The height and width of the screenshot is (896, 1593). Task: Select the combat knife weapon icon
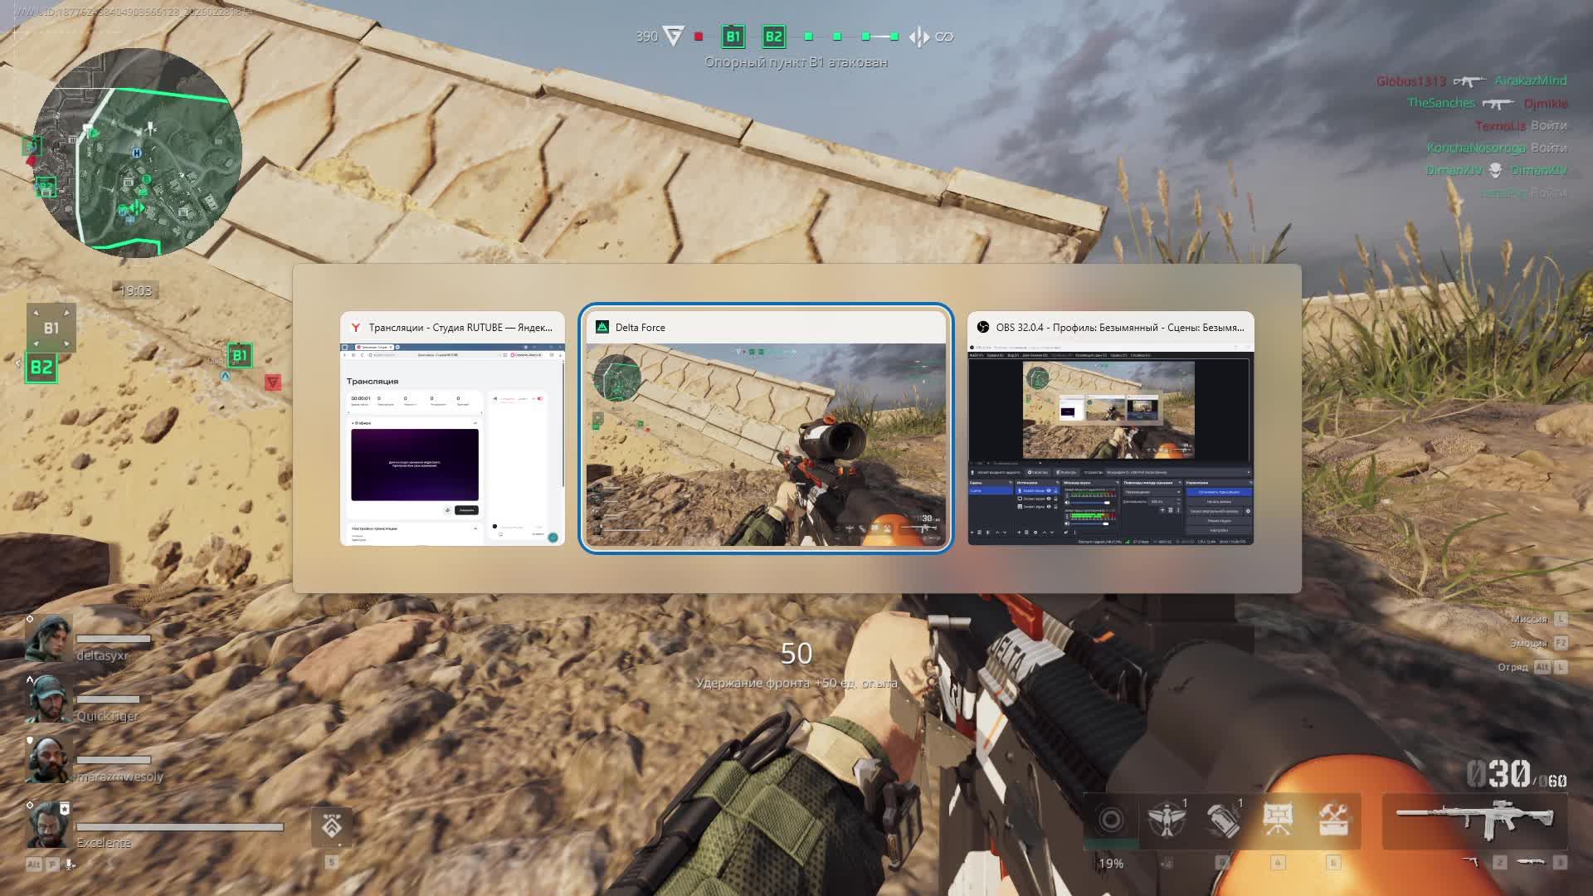tap(1531, 863)
